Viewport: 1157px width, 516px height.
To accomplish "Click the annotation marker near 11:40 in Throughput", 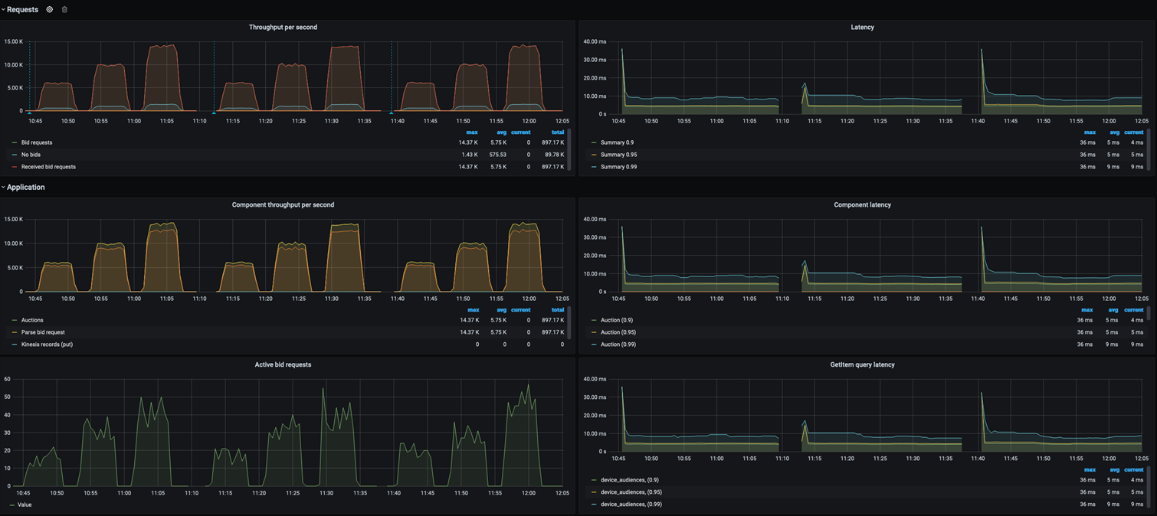I will pos(391,113).
